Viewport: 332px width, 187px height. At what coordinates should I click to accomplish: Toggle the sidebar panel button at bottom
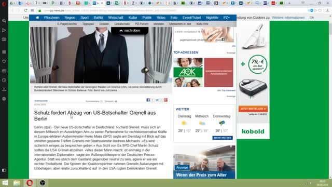click(4, 170)
